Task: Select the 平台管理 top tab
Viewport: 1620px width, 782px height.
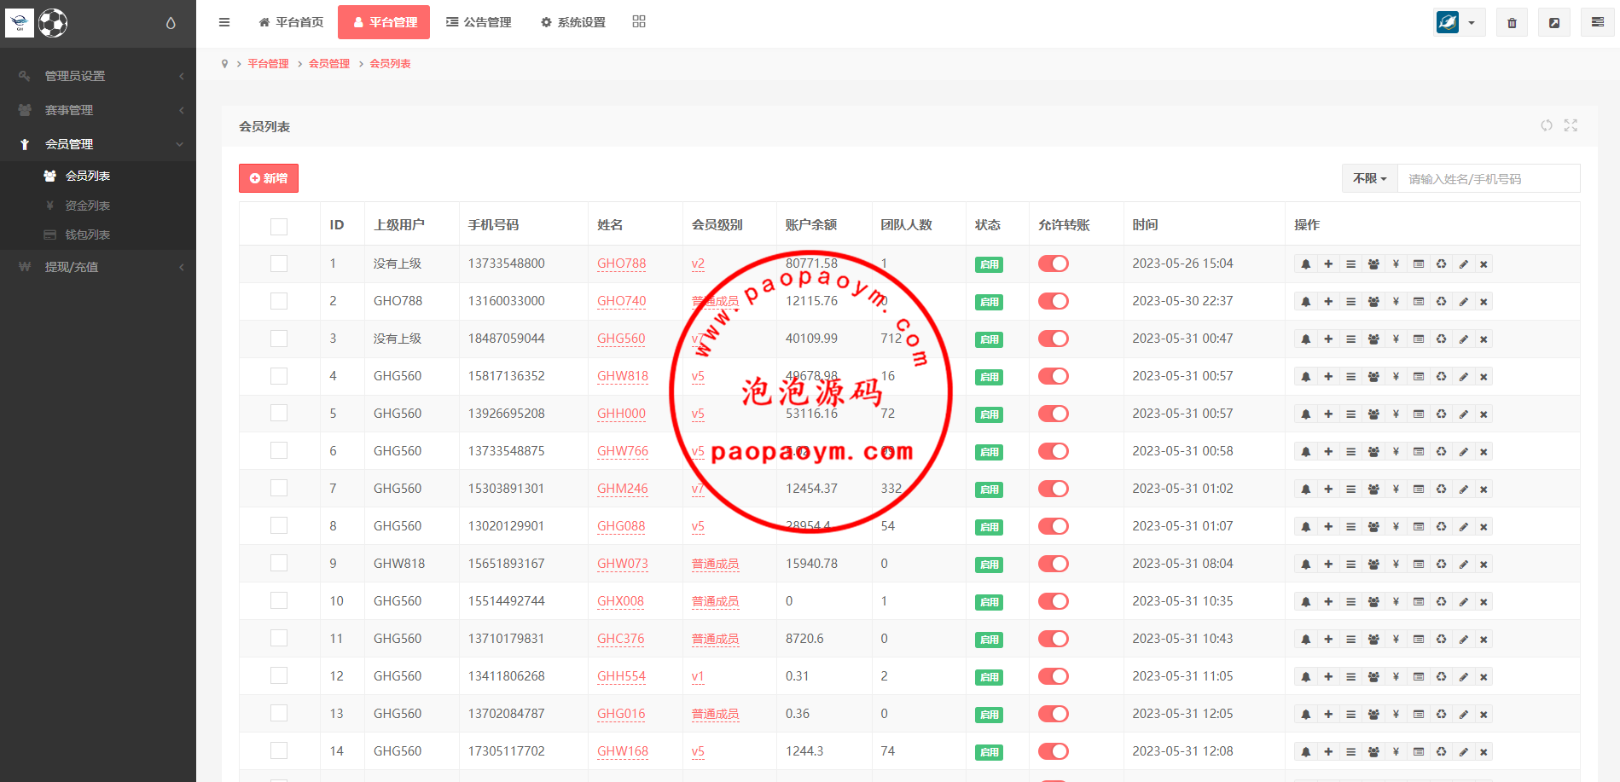Action: coord(384,22)
